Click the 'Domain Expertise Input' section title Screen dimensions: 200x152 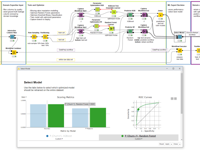pyautogui.click(x=13, y=5)
